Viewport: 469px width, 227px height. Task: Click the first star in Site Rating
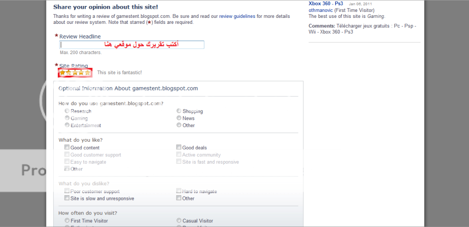point(62,72)
